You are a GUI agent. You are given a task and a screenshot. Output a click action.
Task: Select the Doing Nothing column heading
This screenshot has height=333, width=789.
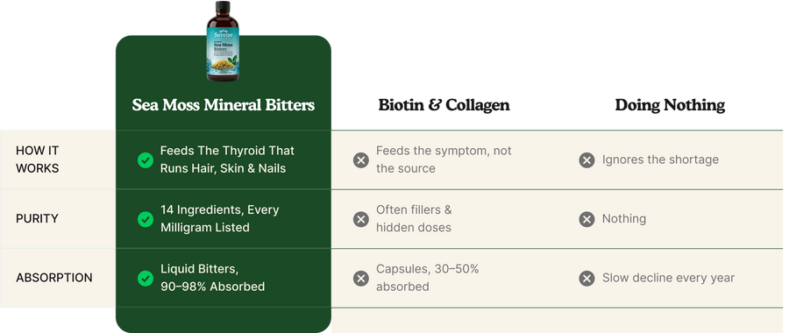(670, 105)
